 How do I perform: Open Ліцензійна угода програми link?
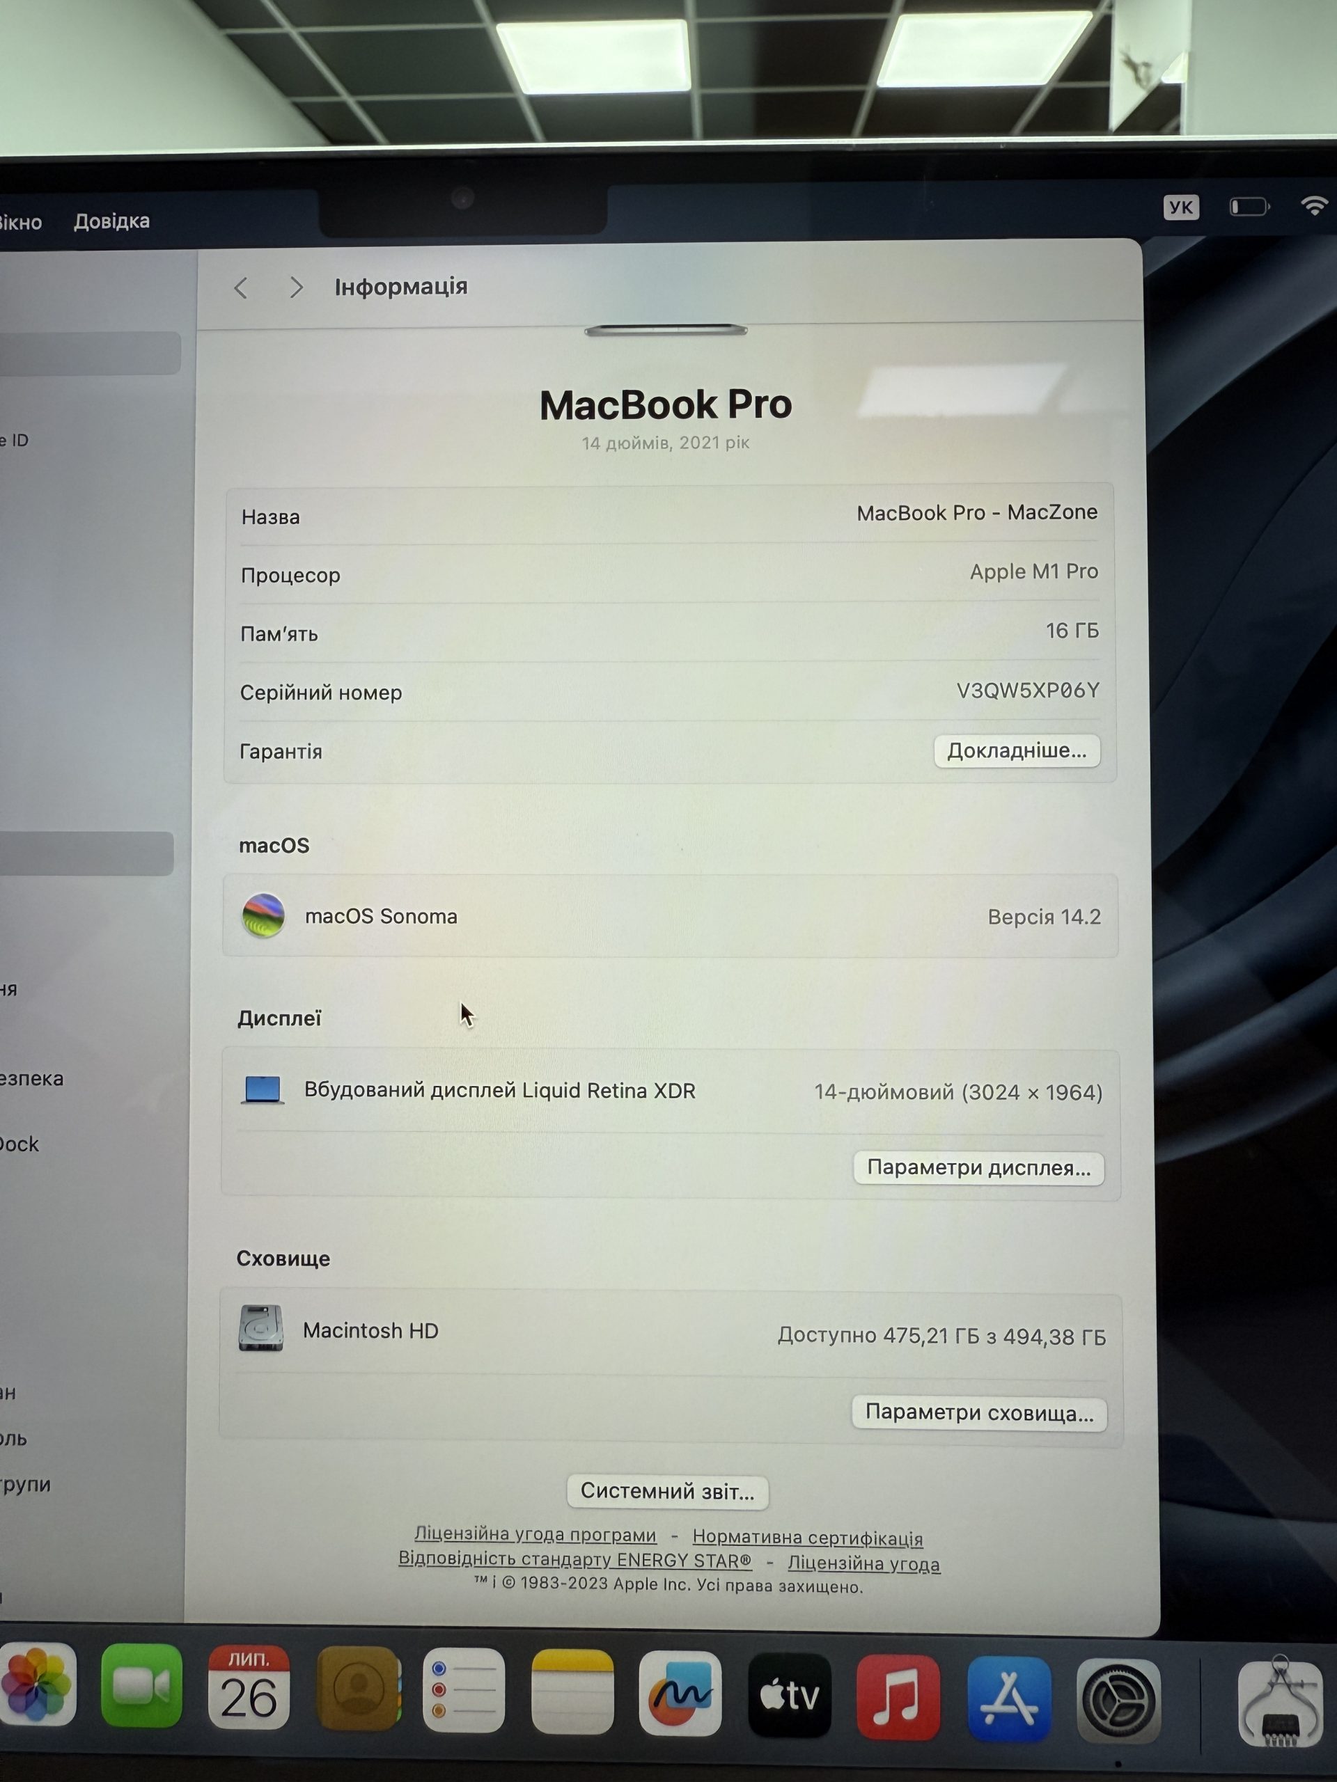[535, 1535]
